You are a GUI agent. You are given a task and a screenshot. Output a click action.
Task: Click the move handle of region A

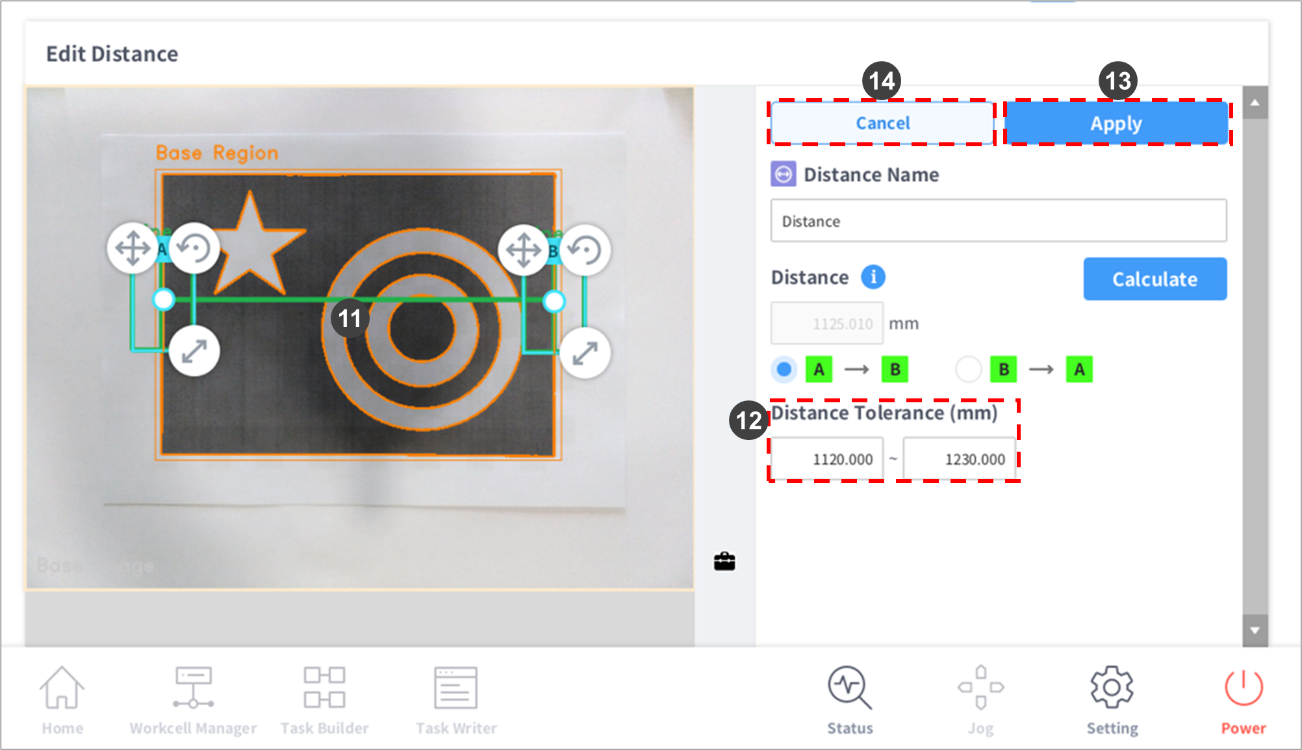coord(133,248)
